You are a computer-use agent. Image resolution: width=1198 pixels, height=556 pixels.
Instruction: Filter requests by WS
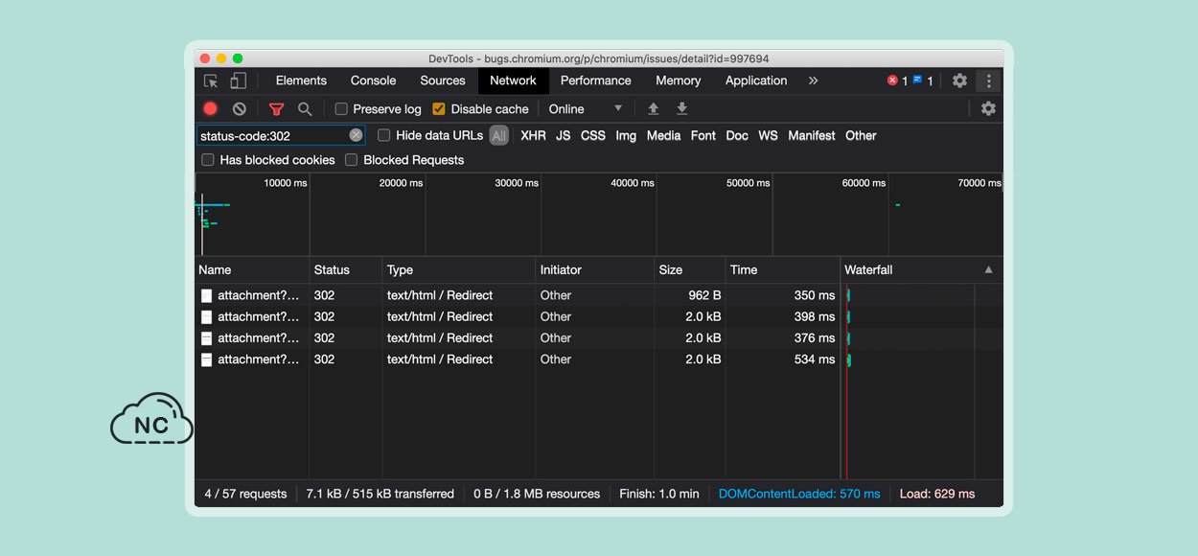tap(768, 136)
